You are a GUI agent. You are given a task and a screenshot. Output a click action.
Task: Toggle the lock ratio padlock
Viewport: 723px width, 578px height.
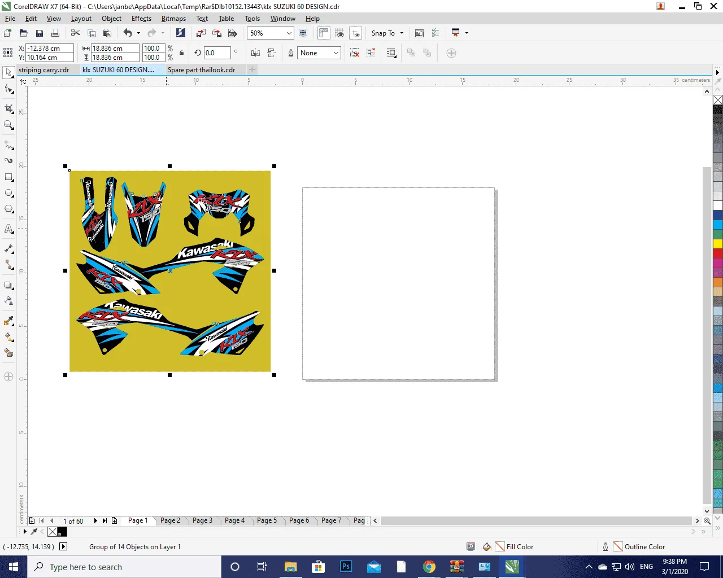(181, 53)
